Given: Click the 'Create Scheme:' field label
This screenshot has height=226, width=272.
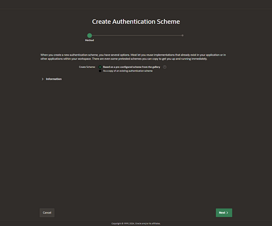Looking at the screenshot, I should [x=87, y=67].
